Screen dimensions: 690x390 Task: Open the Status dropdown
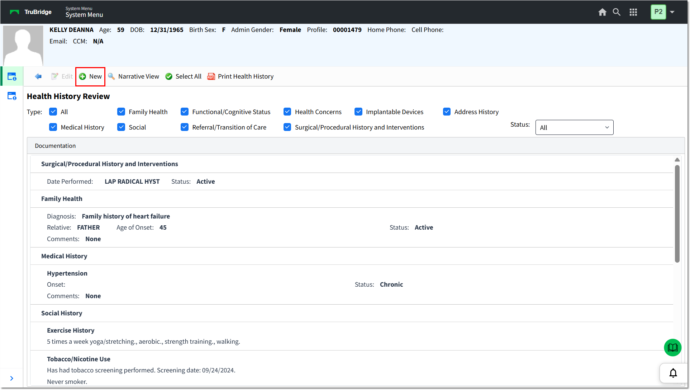574,127
